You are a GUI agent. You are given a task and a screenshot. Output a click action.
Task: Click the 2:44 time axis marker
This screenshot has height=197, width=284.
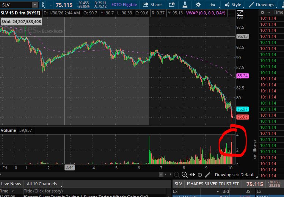(69, 167)
